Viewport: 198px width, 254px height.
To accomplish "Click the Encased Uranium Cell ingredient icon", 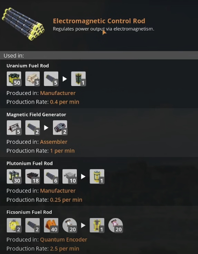I will point(14,79).
